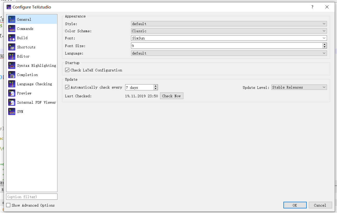Open the SVN settings page
337x213 pixels.
pyautogui.click(x=32, y=112)
